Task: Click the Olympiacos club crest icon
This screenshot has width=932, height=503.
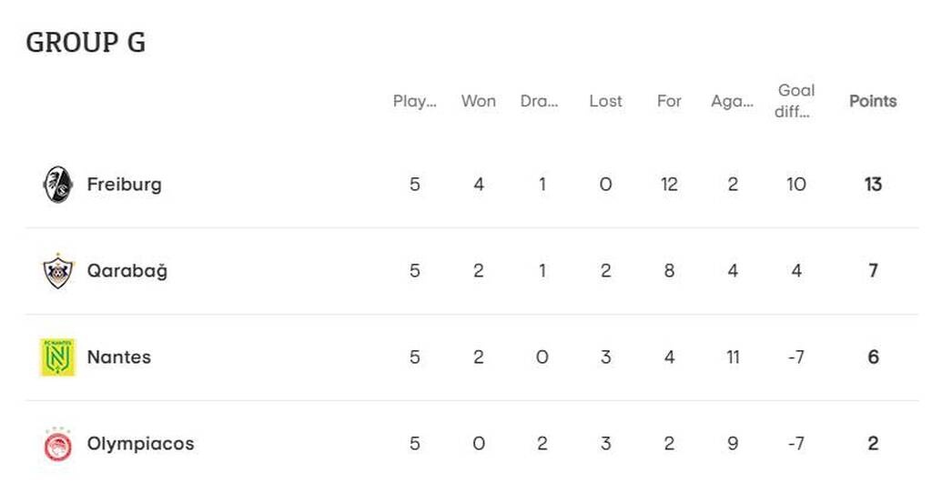Action: [58, 444]
